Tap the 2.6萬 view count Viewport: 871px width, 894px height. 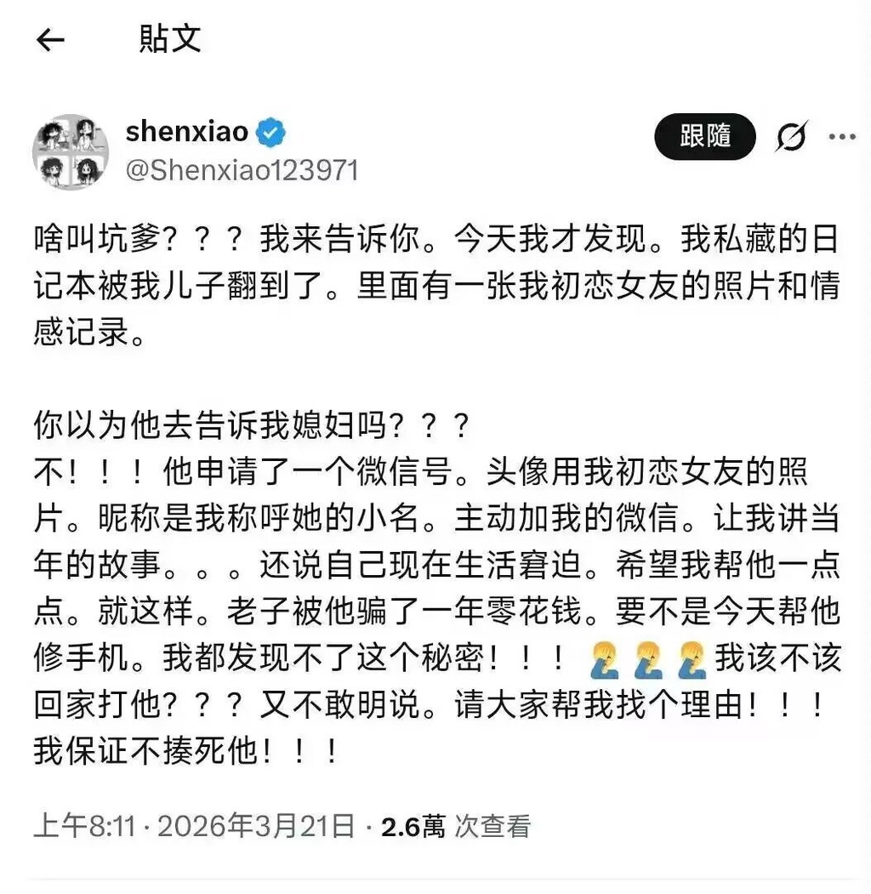[413, 826]
